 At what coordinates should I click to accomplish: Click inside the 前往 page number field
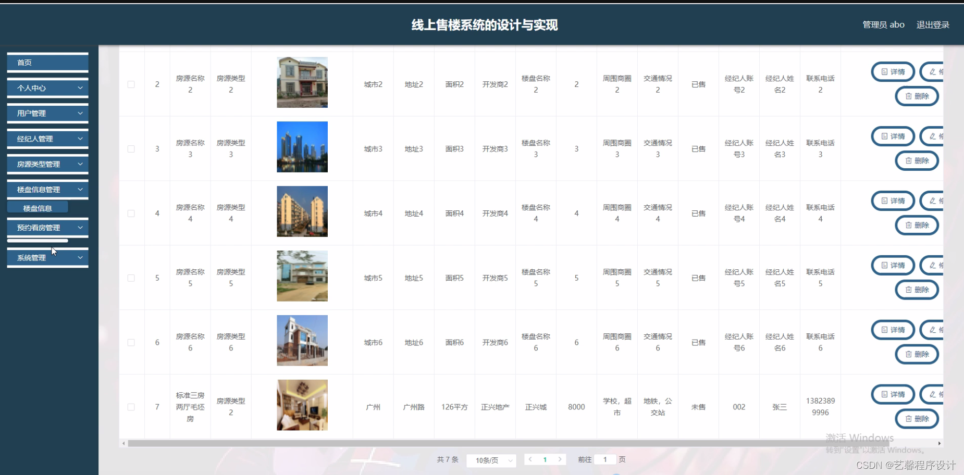(605, 459)
